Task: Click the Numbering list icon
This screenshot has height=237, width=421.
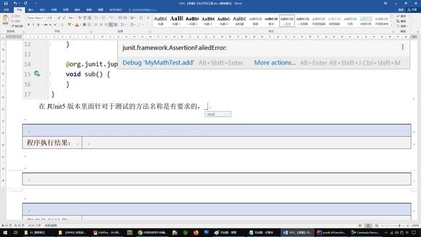Action: pyautogui.click(x=104, y=18)
